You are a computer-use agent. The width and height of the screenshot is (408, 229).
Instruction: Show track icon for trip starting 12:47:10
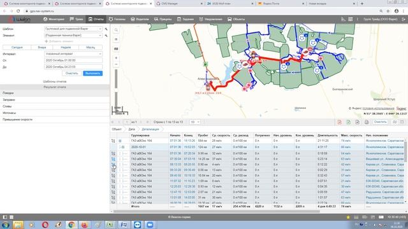pos(113,192)
